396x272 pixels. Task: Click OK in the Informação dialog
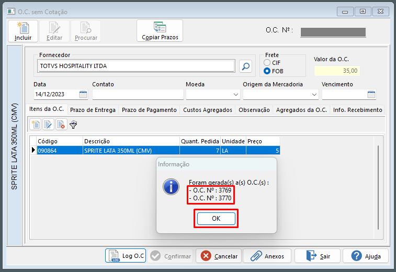pos(216,219)
